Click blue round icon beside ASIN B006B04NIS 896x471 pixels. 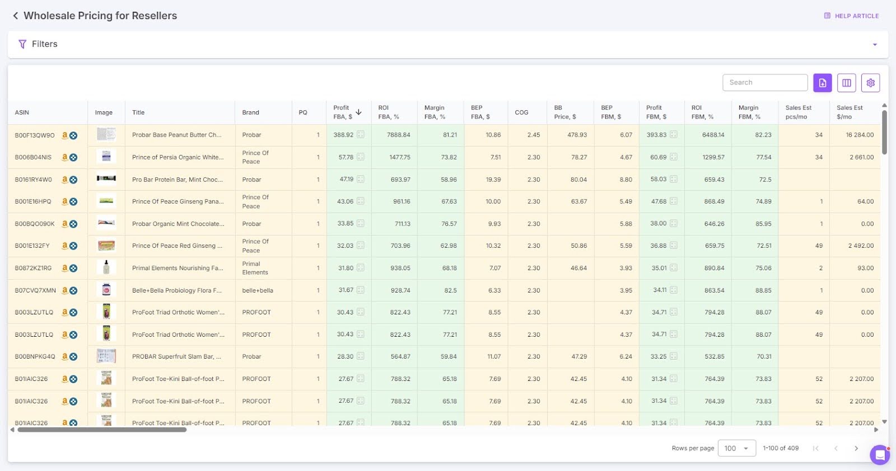click(x=73, y=158)
